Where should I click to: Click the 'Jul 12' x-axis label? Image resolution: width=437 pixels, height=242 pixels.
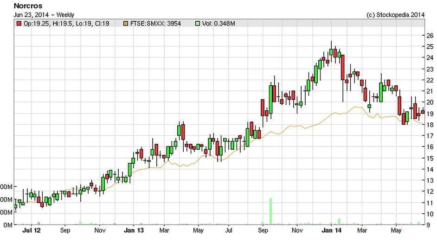31,230
